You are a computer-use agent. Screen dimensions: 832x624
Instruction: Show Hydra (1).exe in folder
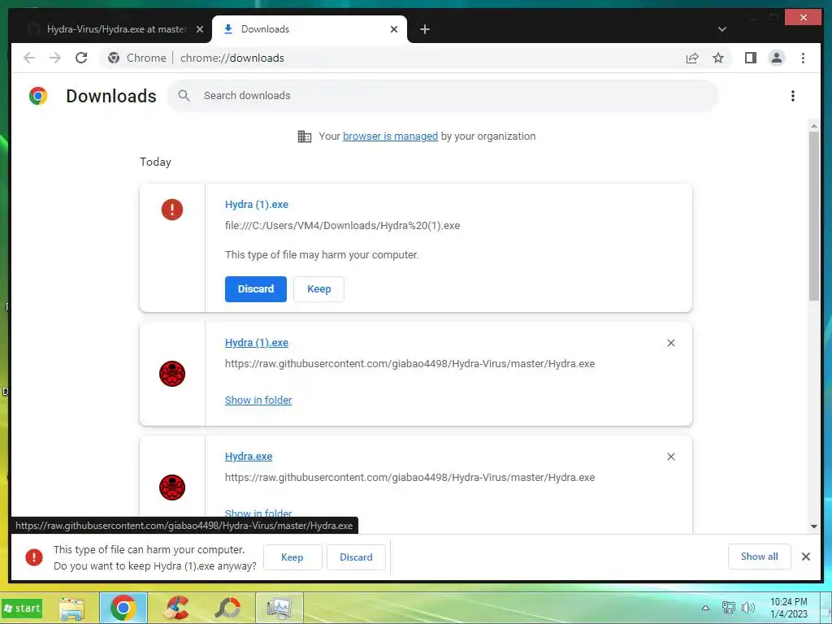pyautogui.click(x=258, y=400)
